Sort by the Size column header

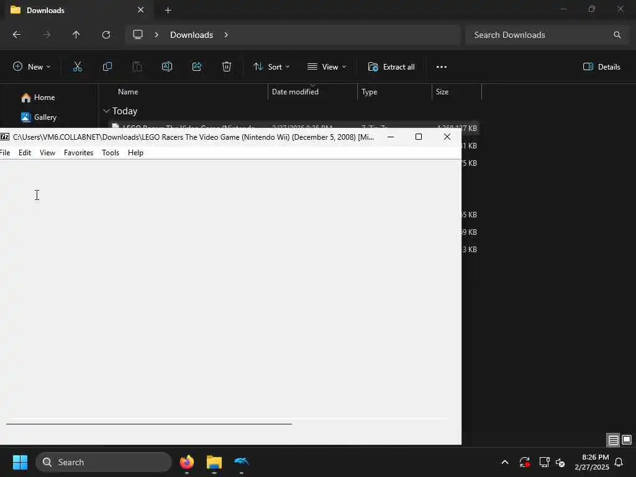442,92
